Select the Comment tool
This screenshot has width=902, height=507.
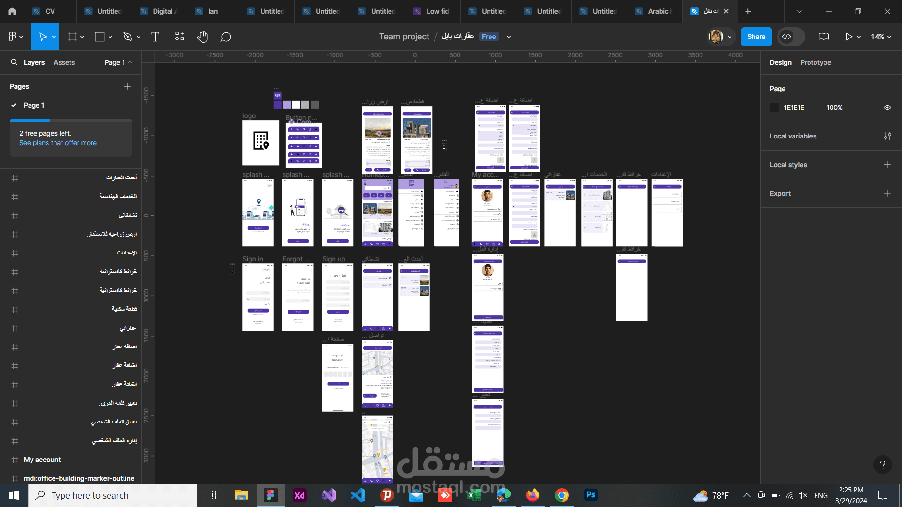[x=226, y=37]
